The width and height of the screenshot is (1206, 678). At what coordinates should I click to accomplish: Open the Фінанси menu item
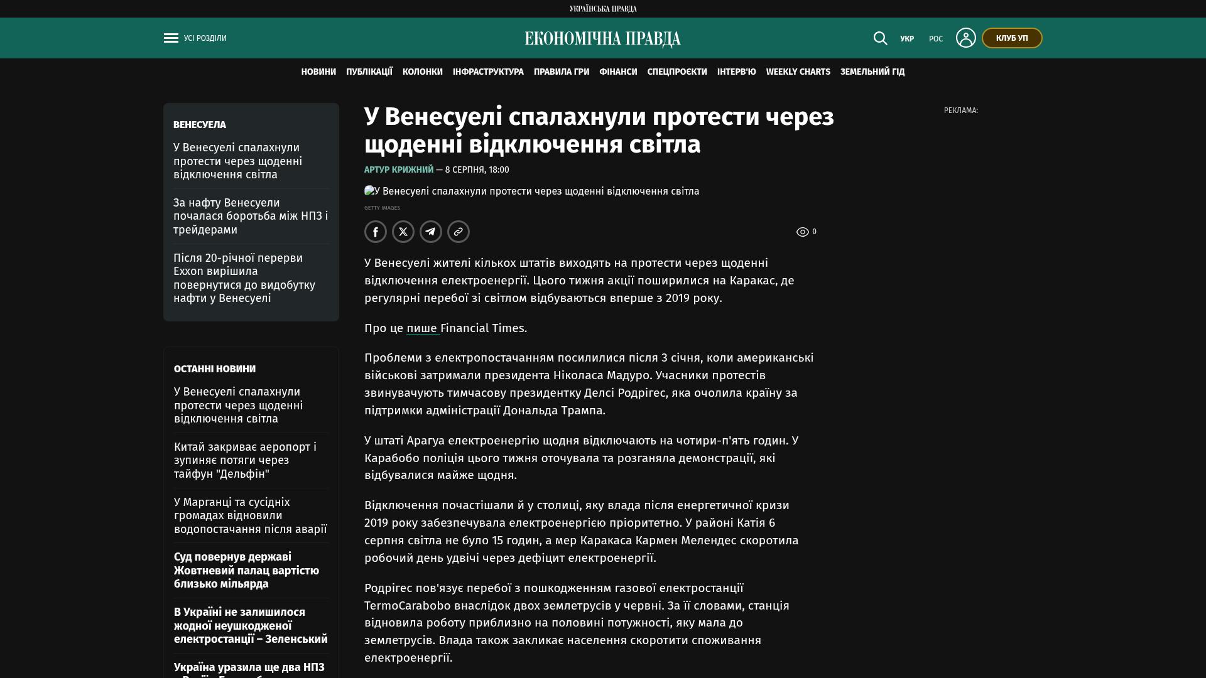pyautogui.click(x=618, y=72)
